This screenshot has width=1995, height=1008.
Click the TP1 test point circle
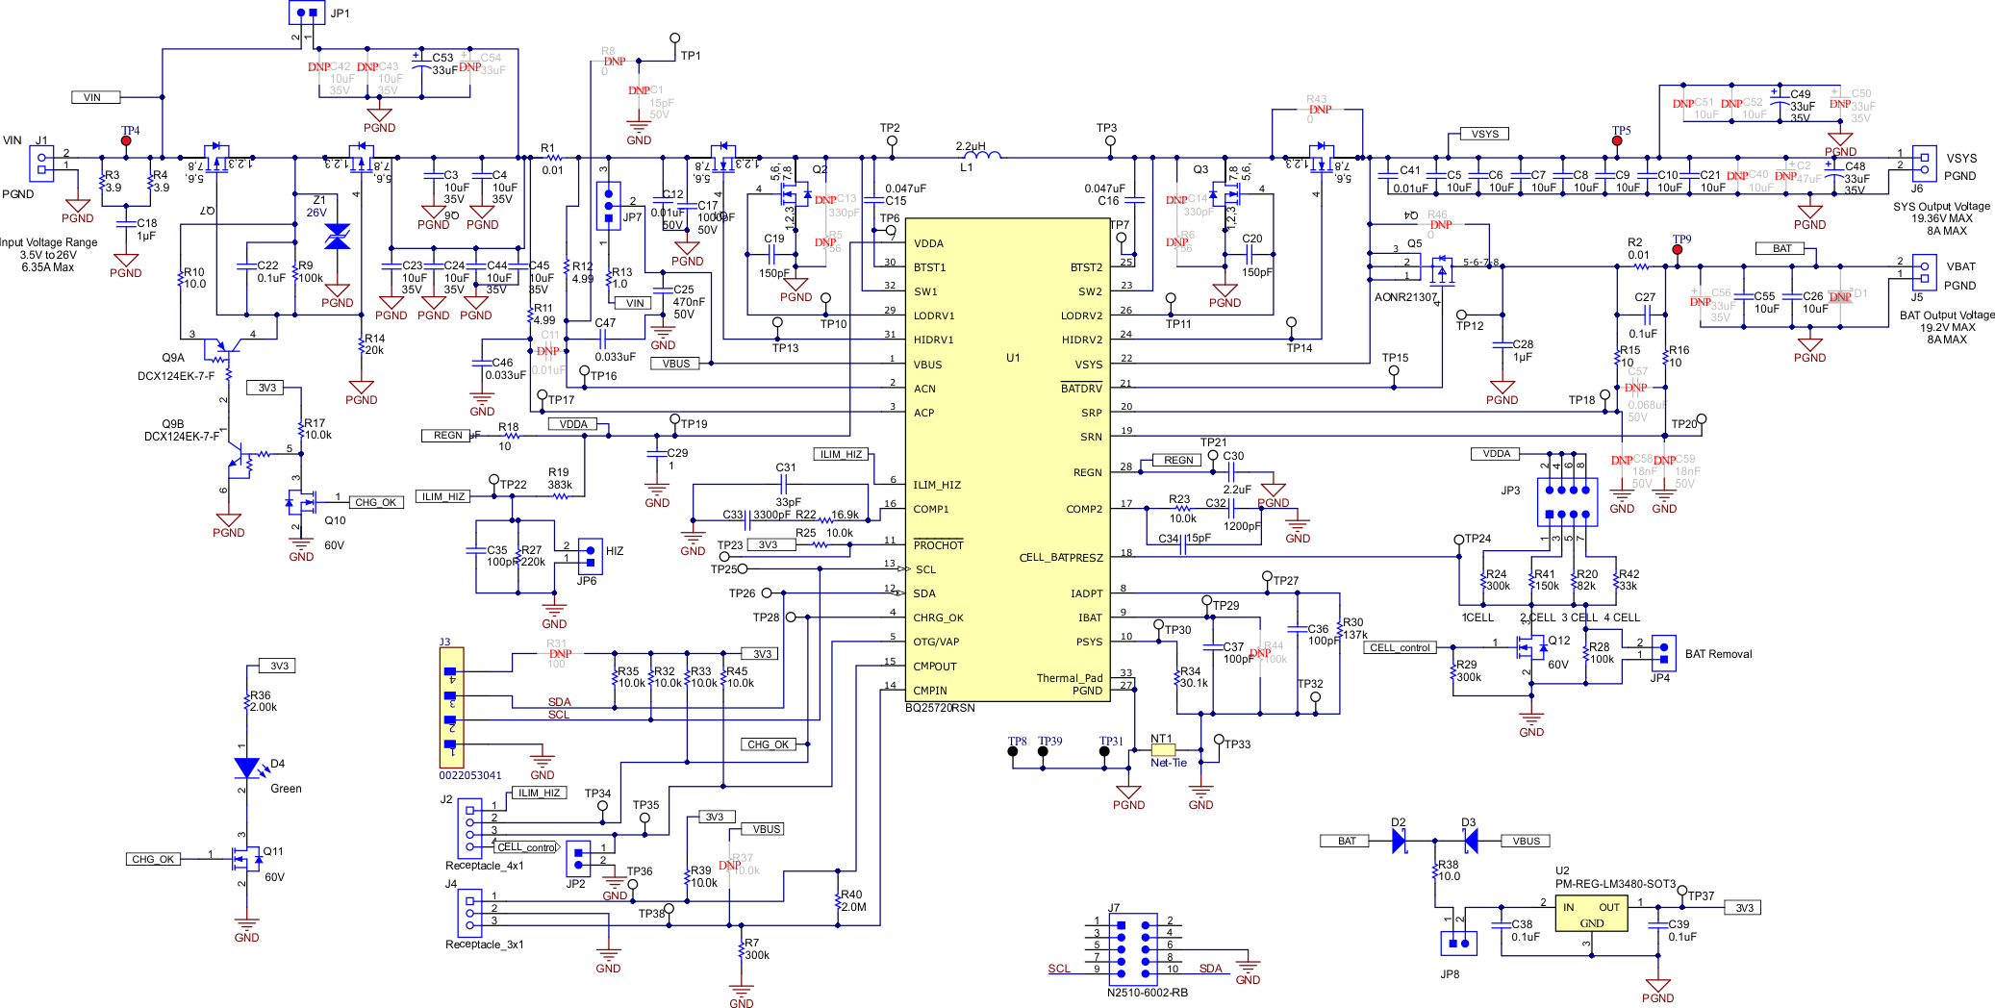[x=674, y=38]
